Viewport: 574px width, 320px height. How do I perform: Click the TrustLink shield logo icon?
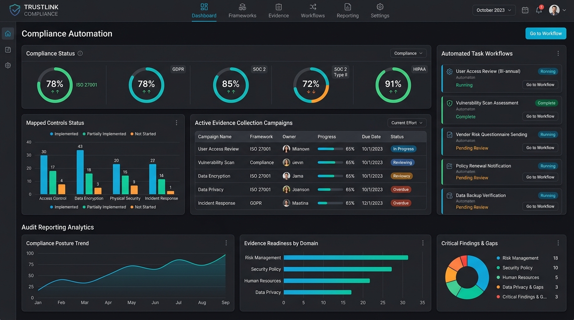(x=15, y=10)
